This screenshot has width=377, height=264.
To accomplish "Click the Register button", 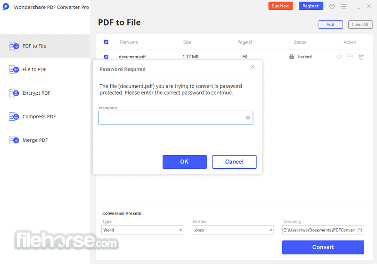I will click(x=311, y=6).
